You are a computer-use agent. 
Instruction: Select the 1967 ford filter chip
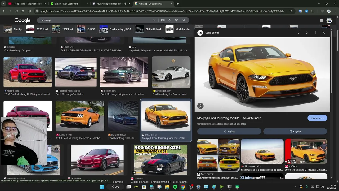(63, 29)
